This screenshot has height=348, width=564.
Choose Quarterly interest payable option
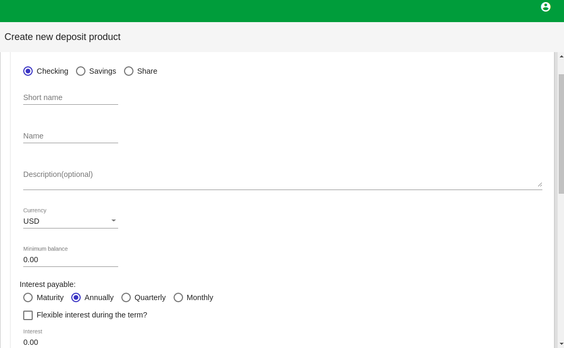point(144,297)
